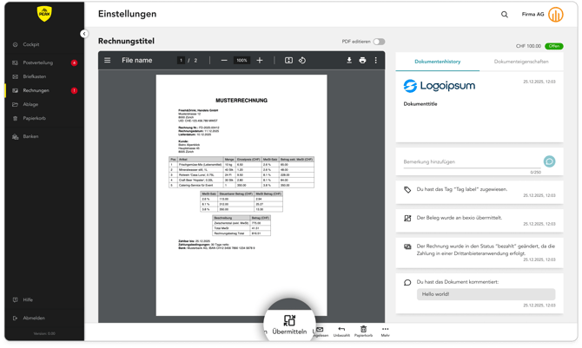Expand the Mehr actions menu
582x348 pixels.
[385, 332]
